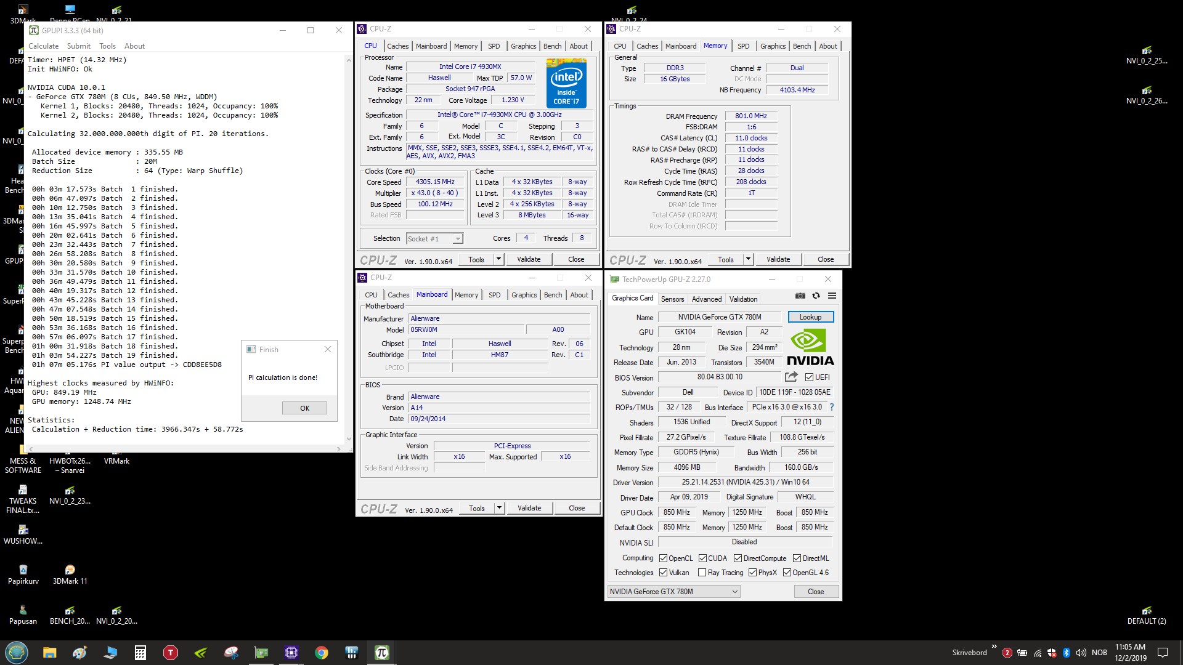Open the Calculator taskbar icon
The height and width of the screenshot is (665, 1183).
[140, 653]
